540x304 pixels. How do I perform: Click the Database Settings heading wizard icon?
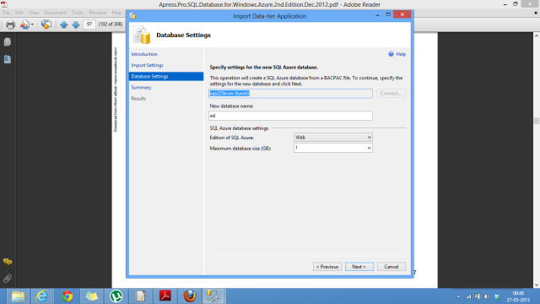(142, 35)
